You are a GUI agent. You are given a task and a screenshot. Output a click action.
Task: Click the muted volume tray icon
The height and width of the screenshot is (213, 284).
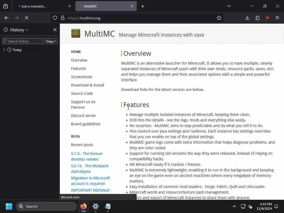[250, 206]
